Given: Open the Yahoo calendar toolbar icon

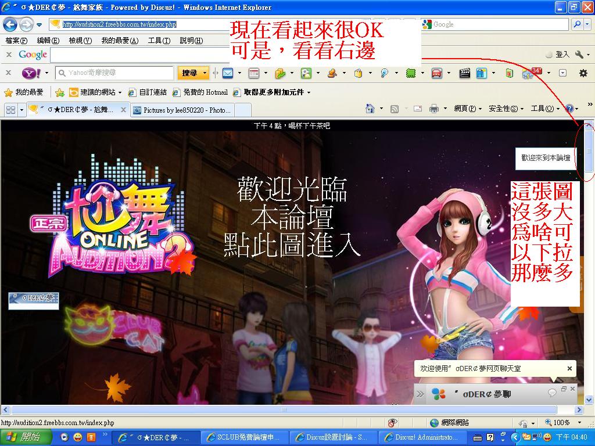Looking at the screenshot, I should click(254, 73).
